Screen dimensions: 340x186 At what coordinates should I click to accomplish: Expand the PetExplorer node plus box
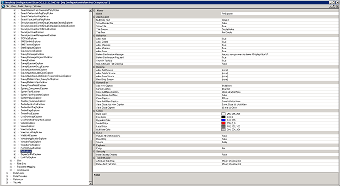(x=15, y=151)
